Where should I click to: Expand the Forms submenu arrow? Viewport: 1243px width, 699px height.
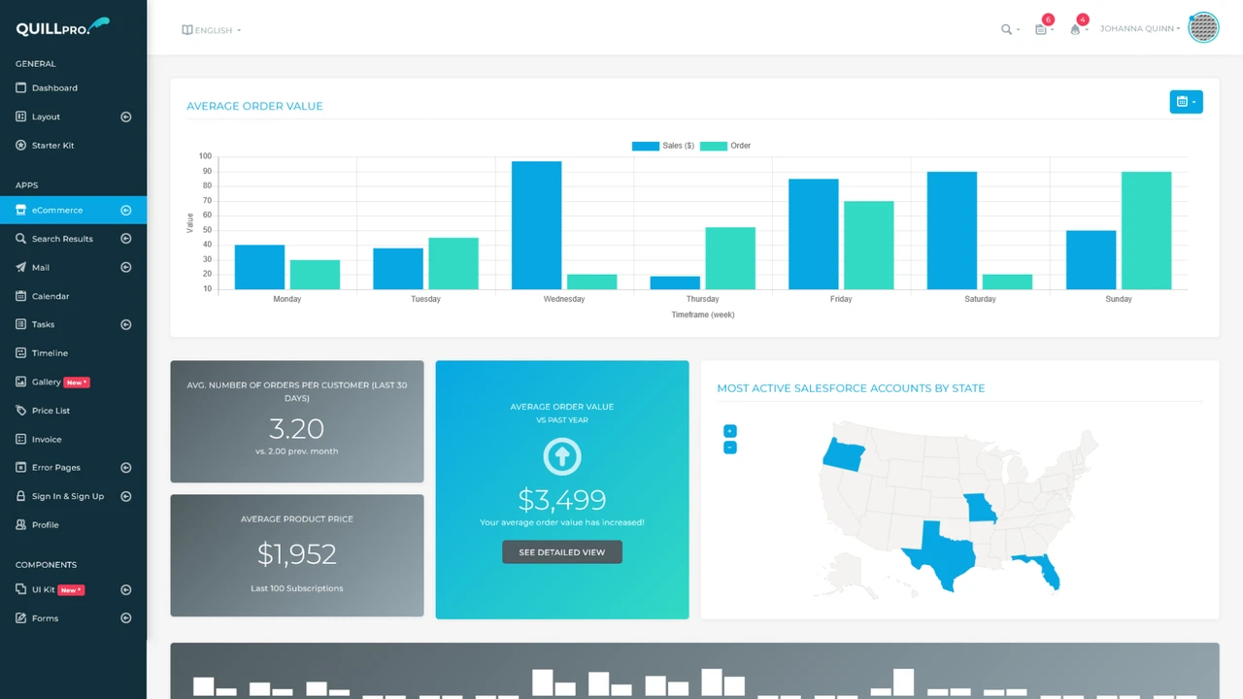click(125, 618)
